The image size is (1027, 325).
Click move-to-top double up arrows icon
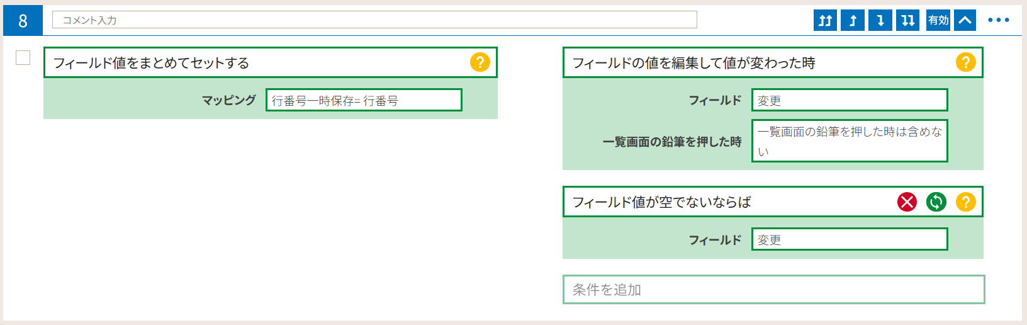tap(825, 20)
